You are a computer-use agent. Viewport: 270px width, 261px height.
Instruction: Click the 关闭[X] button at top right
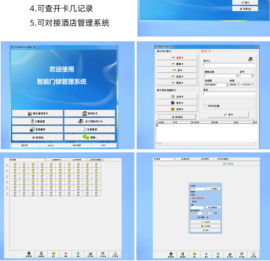245,9
